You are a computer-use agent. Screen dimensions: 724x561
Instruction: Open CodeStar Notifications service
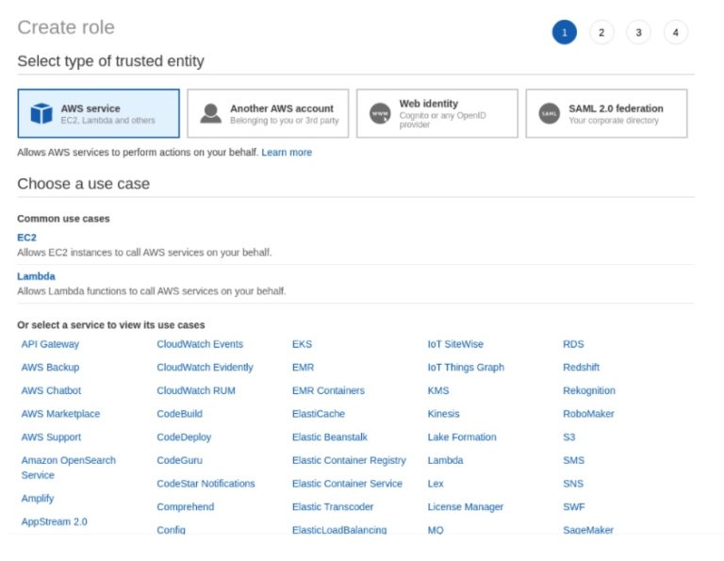[206, 484]
